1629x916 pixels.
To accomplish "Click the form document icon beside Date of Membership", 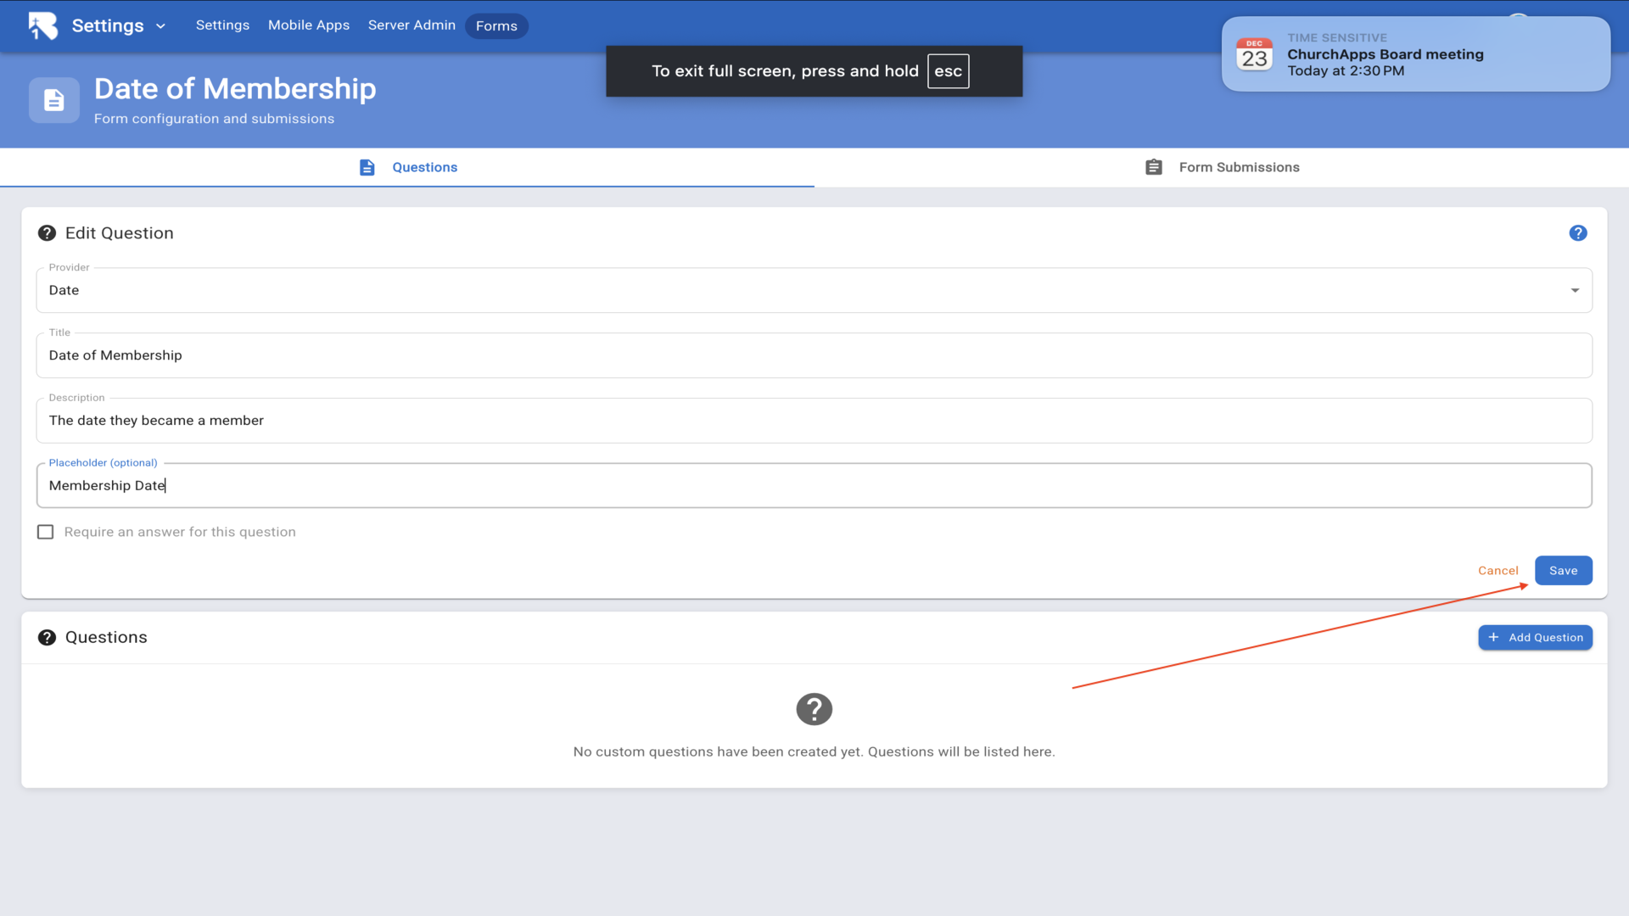I will point(54,100).
